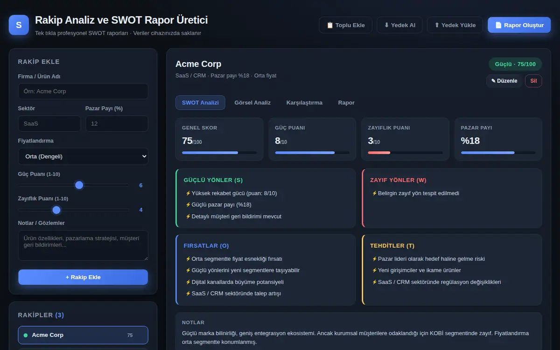Click the Pazar Payı card progress bar
Screen dimensions: 560x350
coord(498,153)
